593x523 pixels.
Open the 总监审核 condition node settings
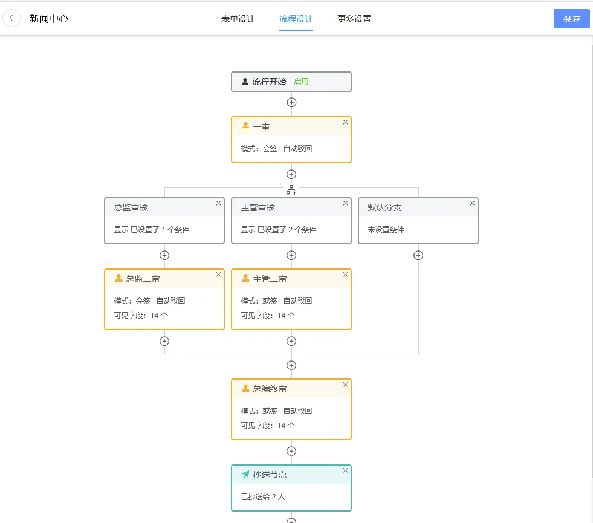164,221
